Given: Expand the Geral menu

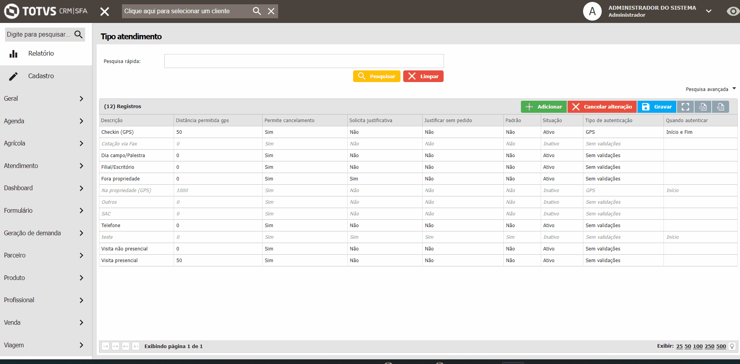Looking at the screenshot, I should click(x=46, y=98).
